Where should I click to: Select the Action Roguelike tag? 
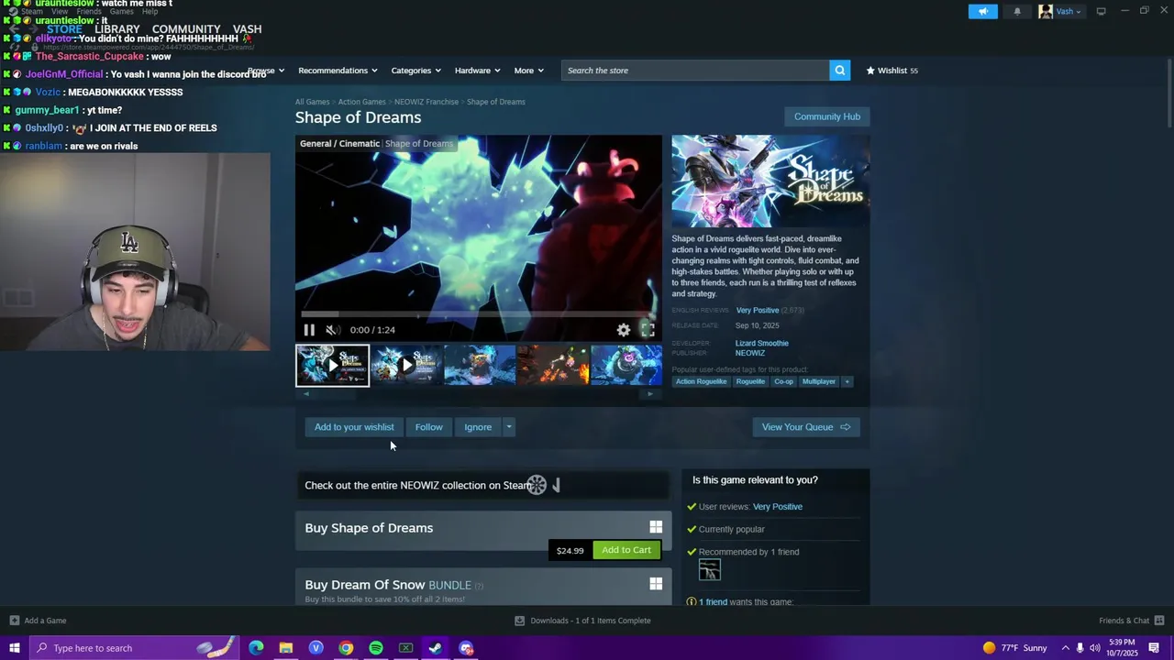[x=701, y=381]
